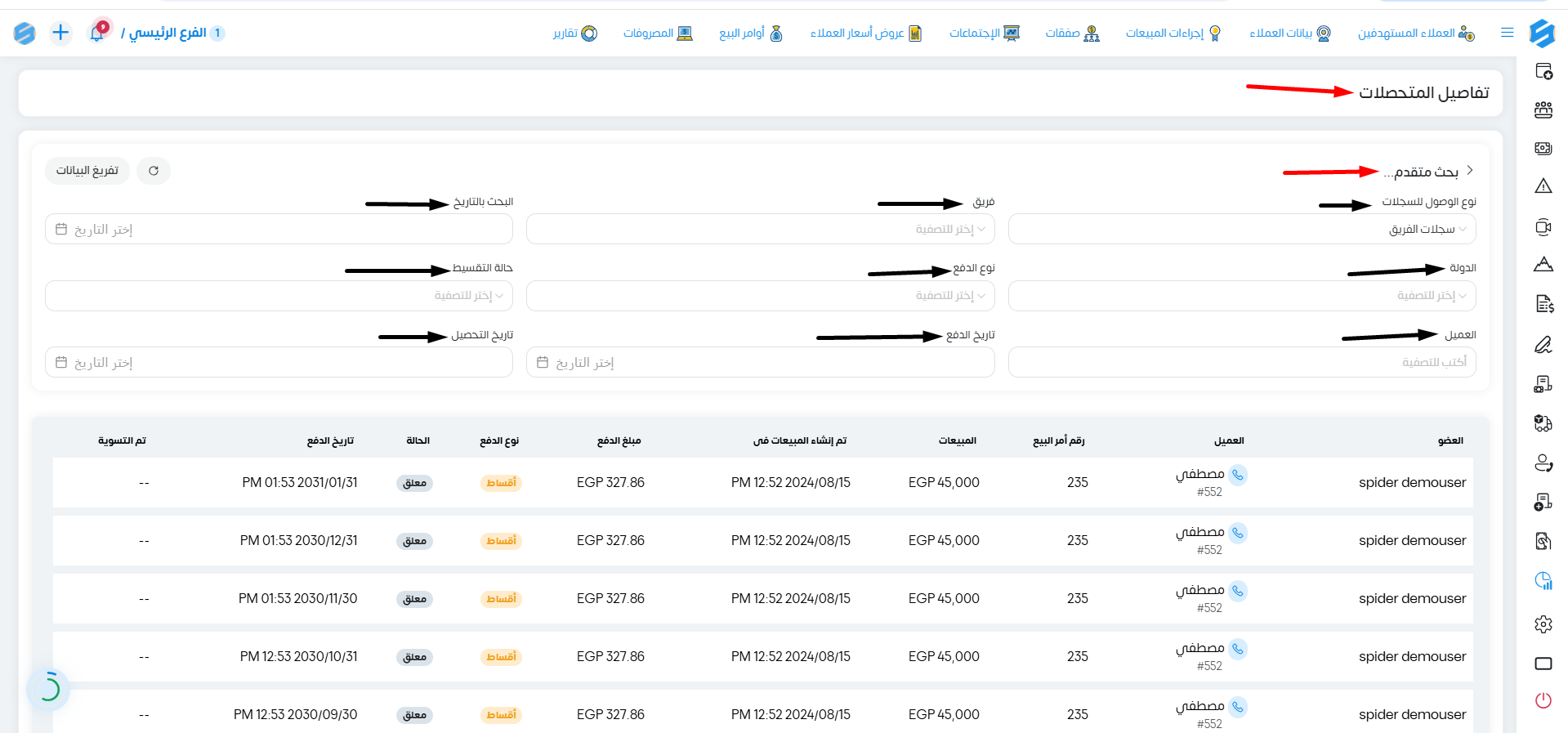The width and height of the screenshot is (1568, 733).
Task: Click EGP 327.86 in row dated 2030/12/31
Action: pyautogui.click(x=610, y=540)
